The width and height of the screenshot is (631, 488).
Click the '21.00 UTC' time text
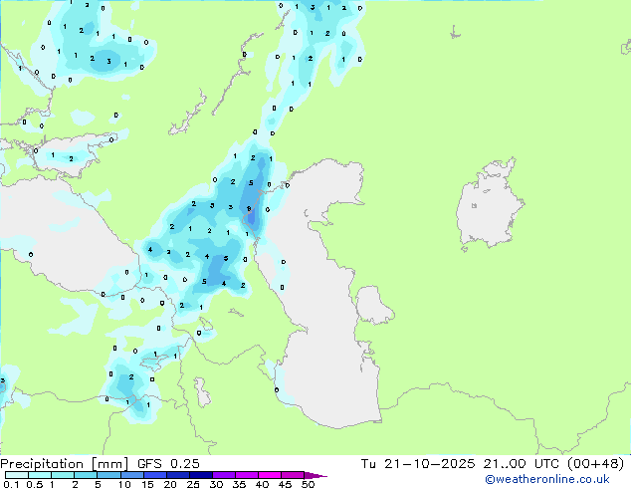(522, 464)
